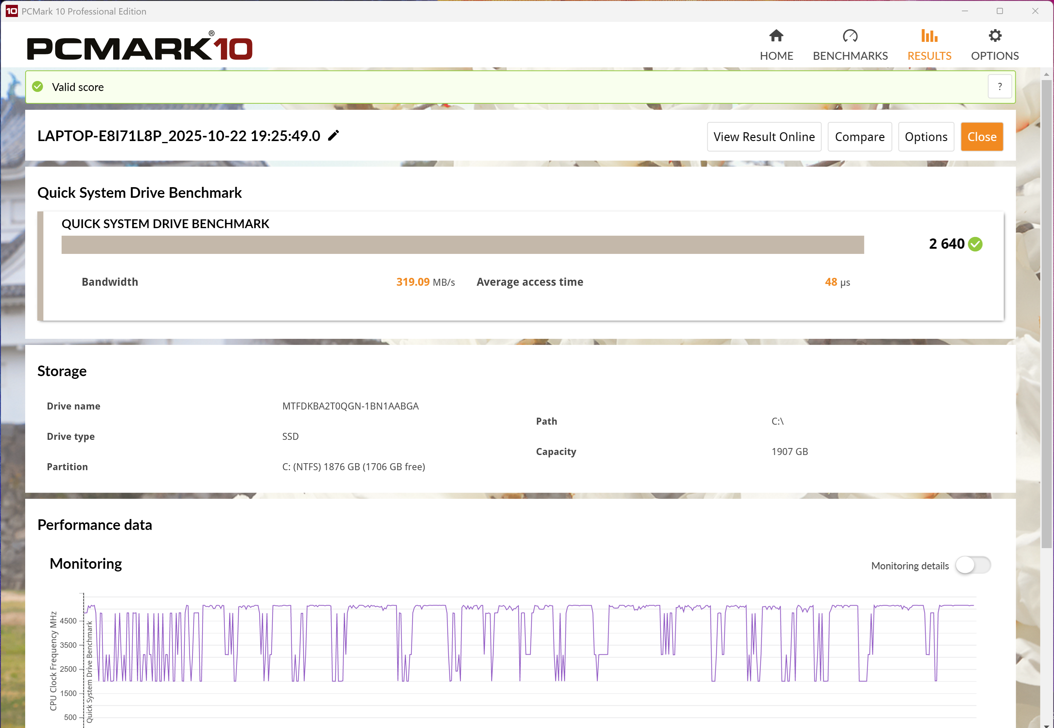This screenshot has width=1054, height=728.
Task: Click the green check beside score 2 640
Action: [x=975, y=244]
